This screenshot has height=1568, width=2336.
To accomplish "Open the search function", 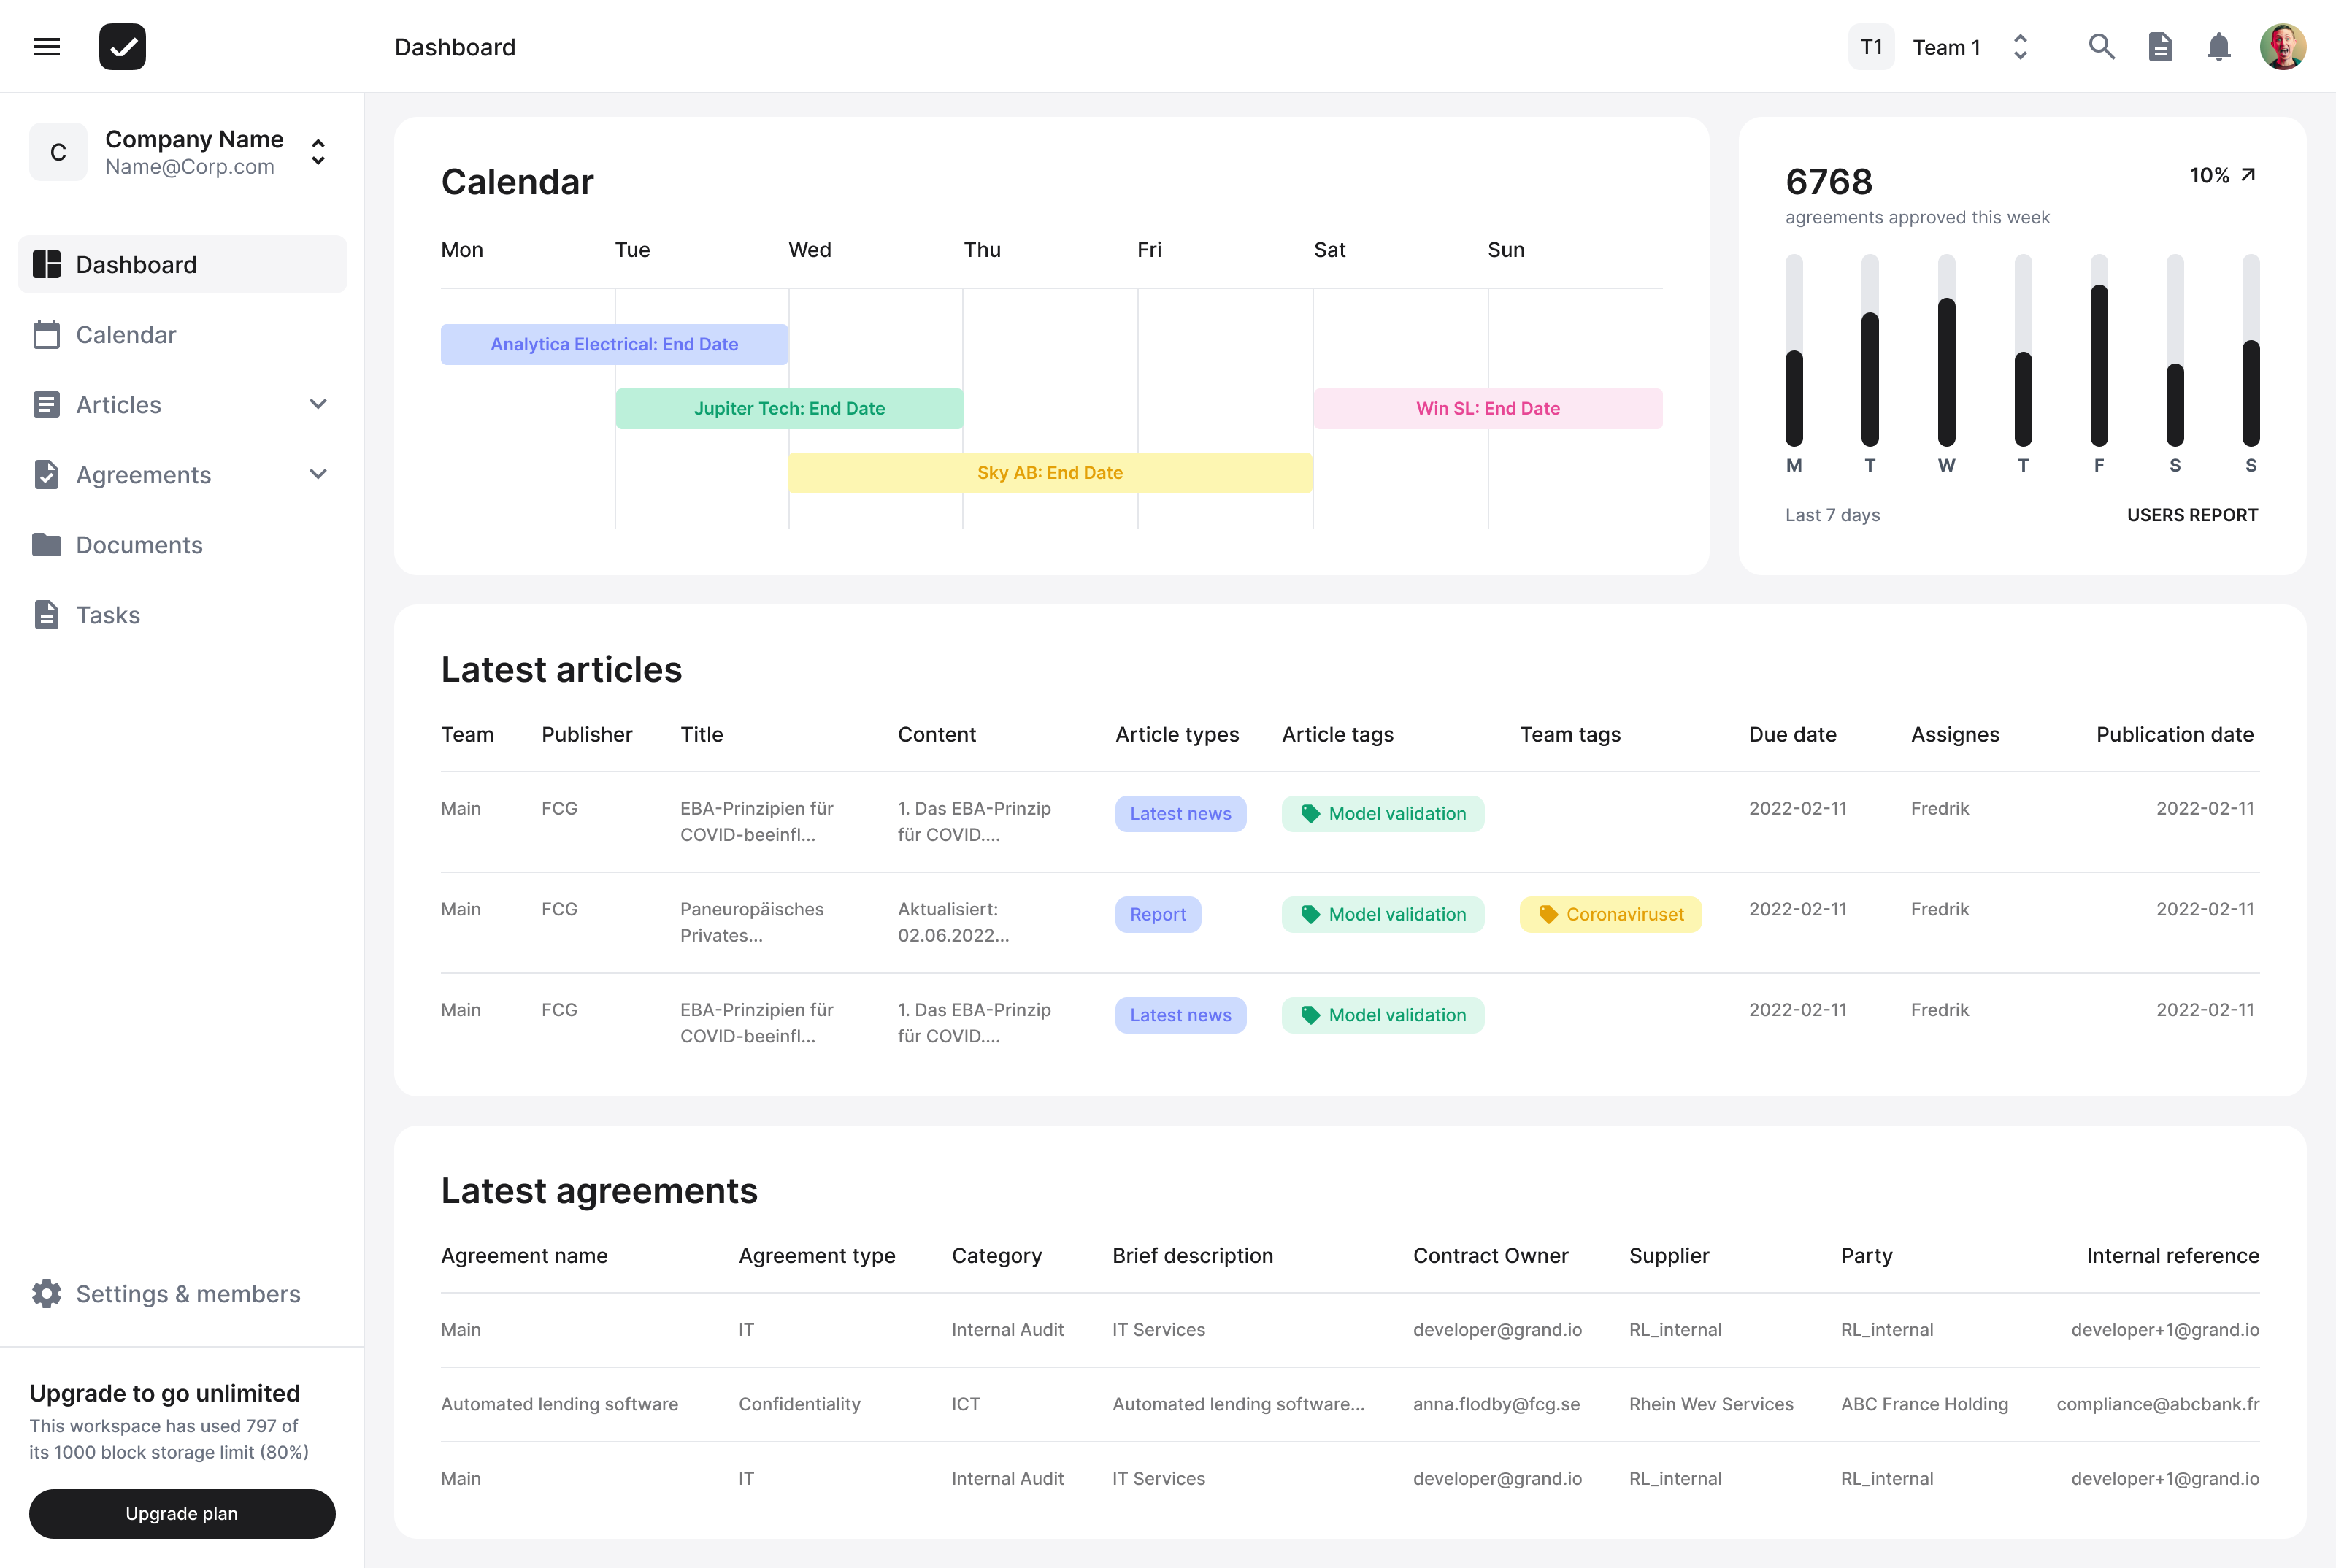I will pos(2101,46).
